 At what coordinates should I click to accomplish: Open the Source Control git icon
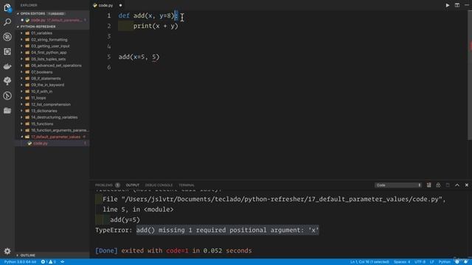click(7, 96)
